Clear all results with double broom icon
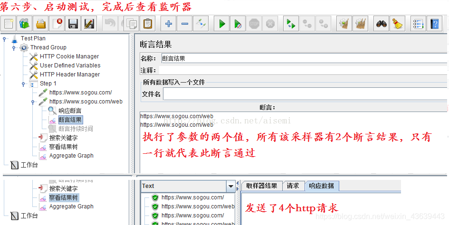Image resolution: width=449 pixels, height=225 pixels. tap(360, 24)
